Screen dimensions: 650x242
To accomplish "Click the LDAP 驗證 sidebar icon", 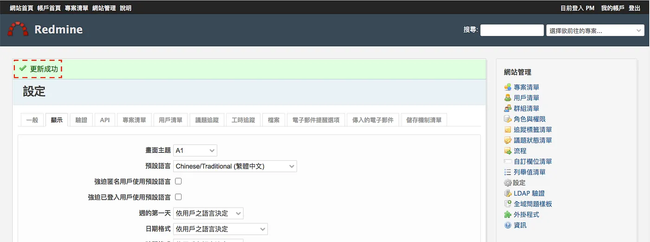I will 508,193.
